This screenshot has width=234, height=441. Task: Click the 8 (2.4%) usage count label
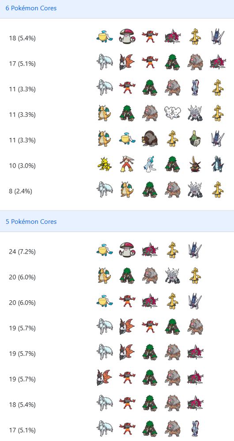click(21, 191)
